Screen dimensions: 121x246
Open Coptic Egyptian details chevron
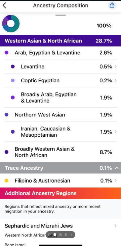(116, 81)
